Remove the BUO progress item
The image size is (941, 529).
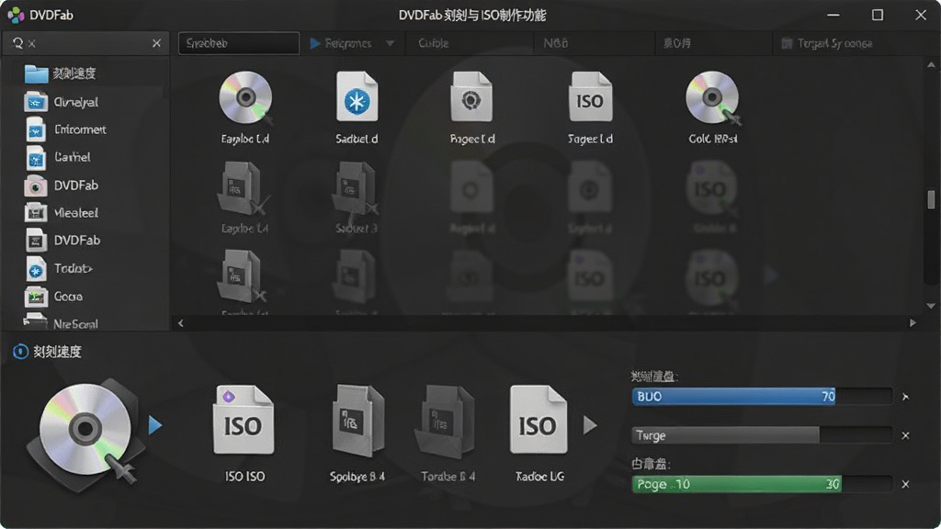pyautogui.click(x=905, y=397)
